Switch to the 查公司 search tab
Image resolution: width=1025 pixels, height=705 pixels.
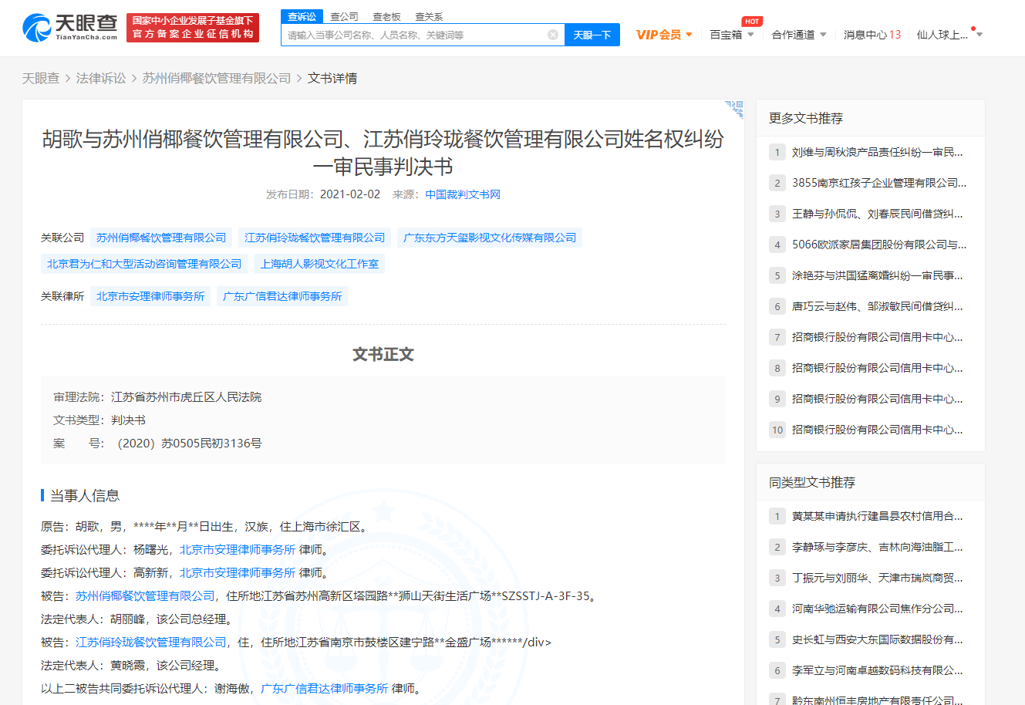[344, 16]
